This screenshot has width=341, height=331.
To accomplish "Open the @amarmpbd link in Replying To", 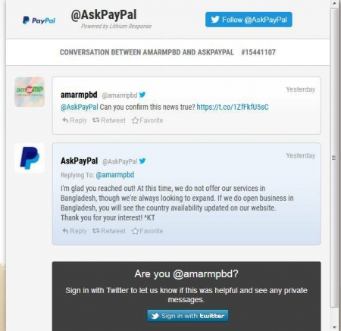I will pos(115,175).
